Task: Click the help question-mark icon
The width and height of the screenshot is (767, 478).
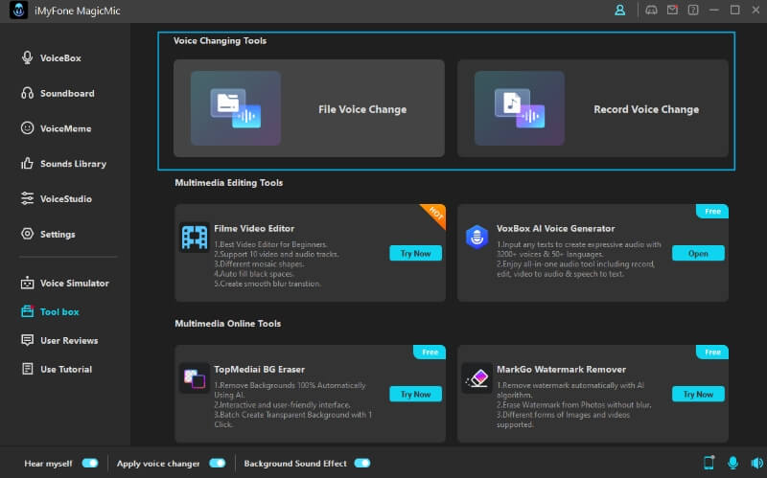Action: [693, 10]
